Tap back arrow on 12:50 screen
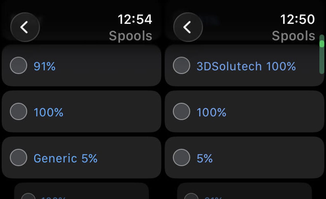This screenshot has height=199, width=326. [188, 27]
